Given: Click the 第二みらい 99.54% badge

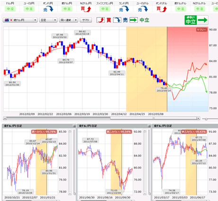Looking at the screenshot, I should click(x=119, y=132).
